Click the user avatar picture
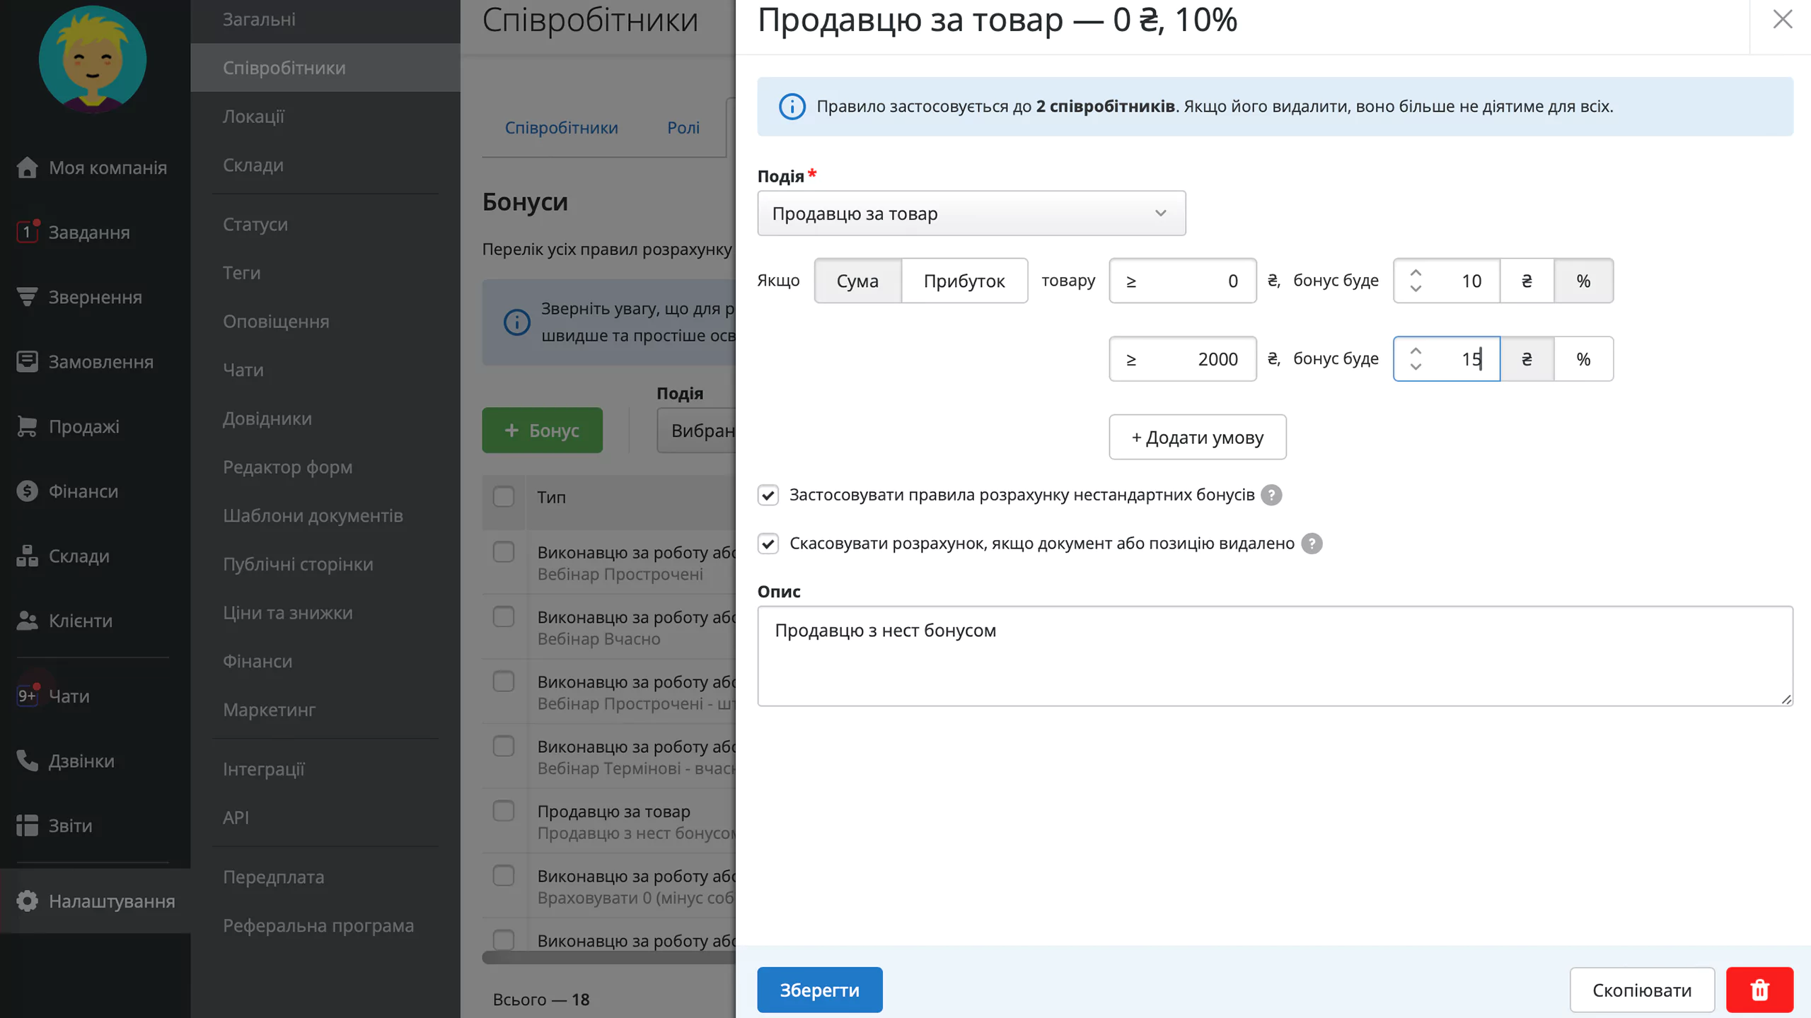This screenshot has width=1811, height=1018. pyautogui.click(x=93, y=59)
